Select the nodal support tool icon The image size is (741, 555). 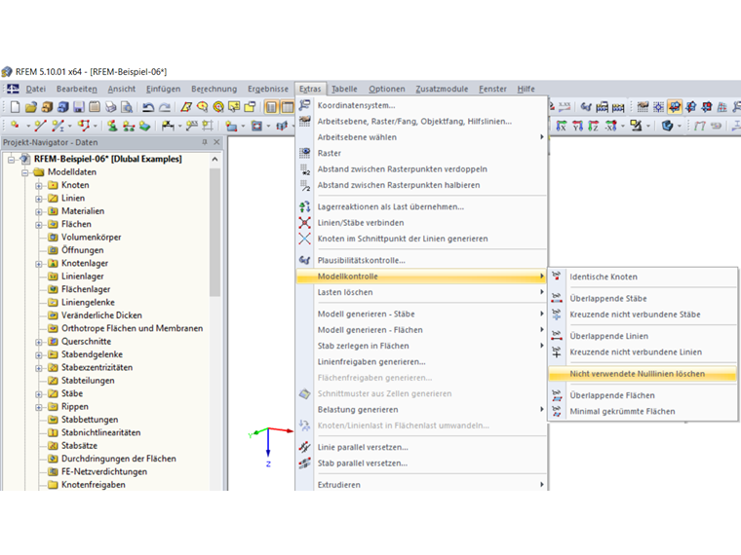112,126
